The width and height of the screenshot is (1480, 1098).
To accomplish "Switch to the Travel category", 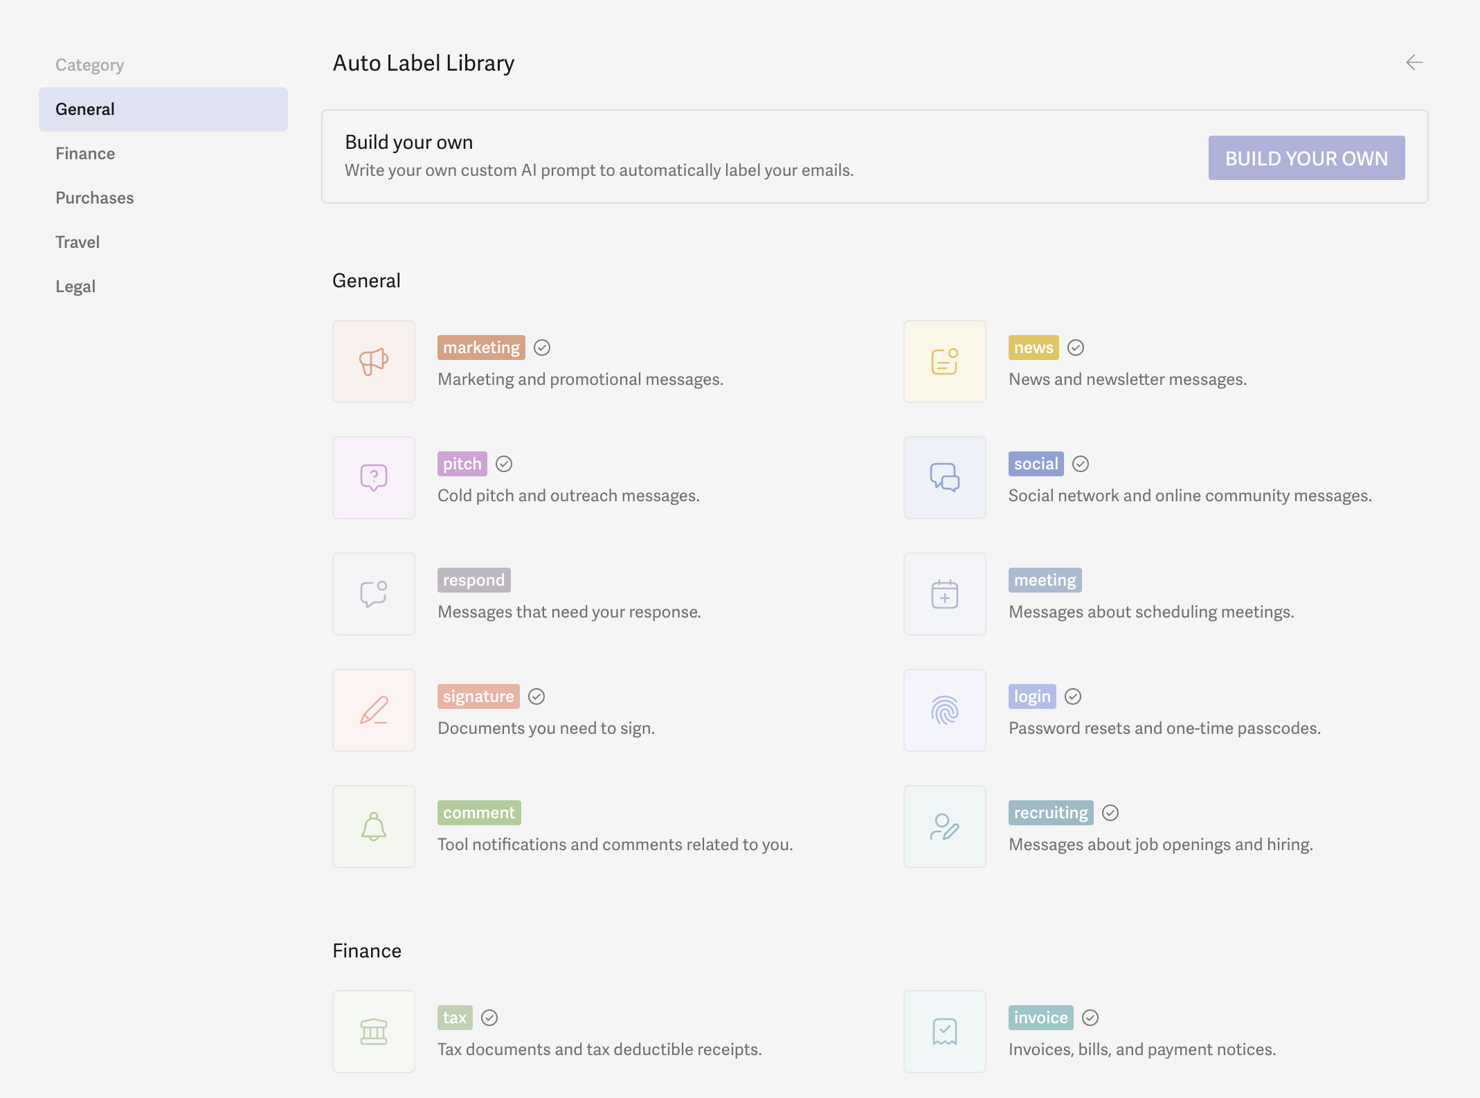I will tap(78, 242).
